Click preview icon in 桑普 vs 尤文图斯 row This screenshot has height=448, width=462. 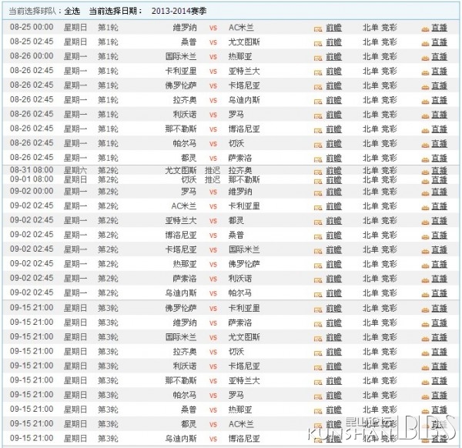[318, 43]
